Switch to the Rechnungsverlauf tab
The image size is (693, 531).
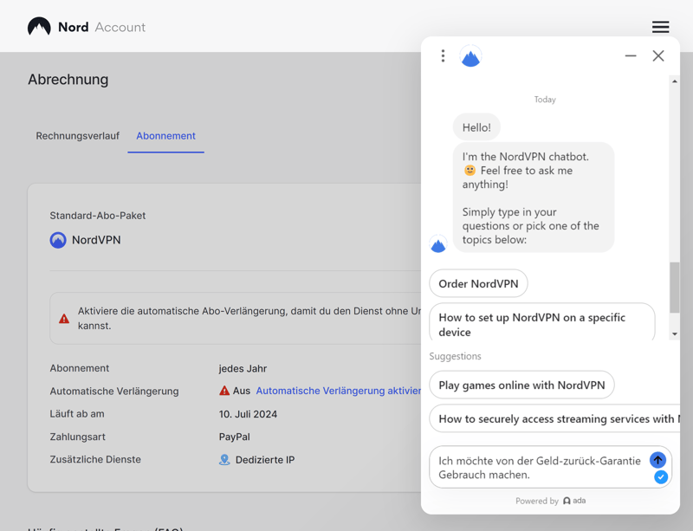(77, 136)
